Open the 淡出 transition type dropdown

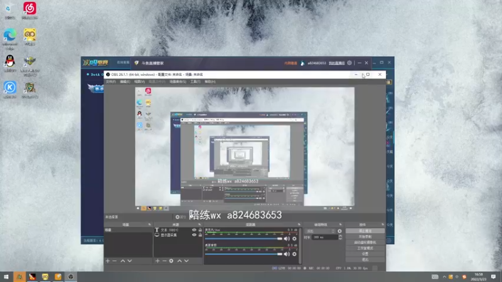(x=320, y=231)
